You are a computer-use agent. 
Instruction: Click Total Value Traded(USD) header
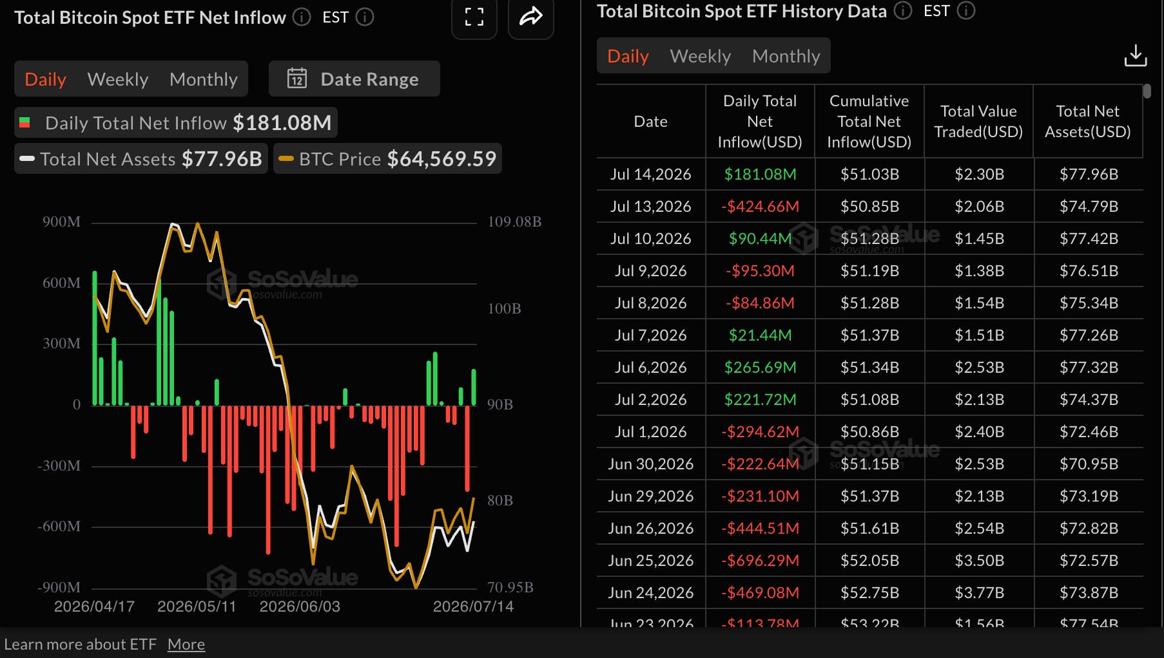(979, 122)
